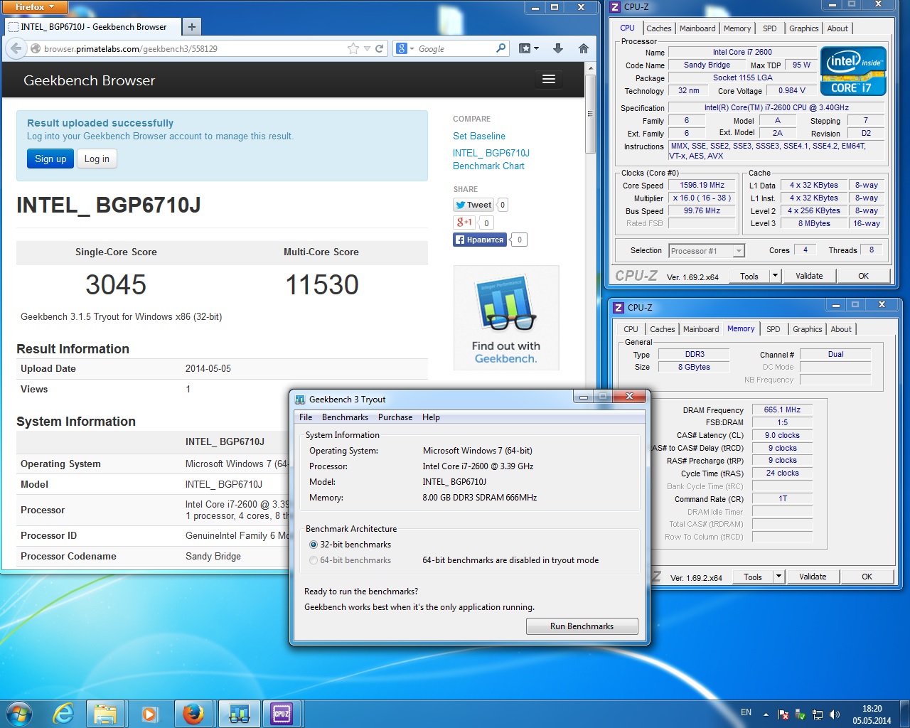Click the Firefox page vertical scrollbar
Image resolution: width=910 pixels, height=728 pixels.
[x=590, y=114]
